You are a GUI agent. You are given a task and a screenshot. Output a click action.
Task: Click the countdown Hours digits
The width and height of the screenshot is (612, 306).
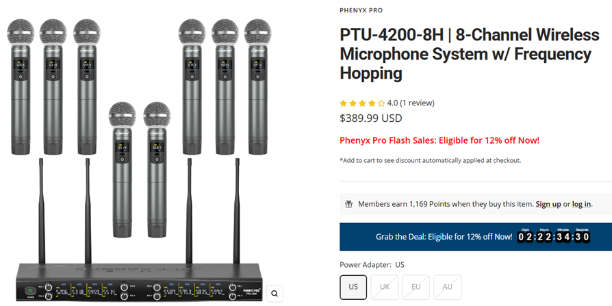[544, 238]
